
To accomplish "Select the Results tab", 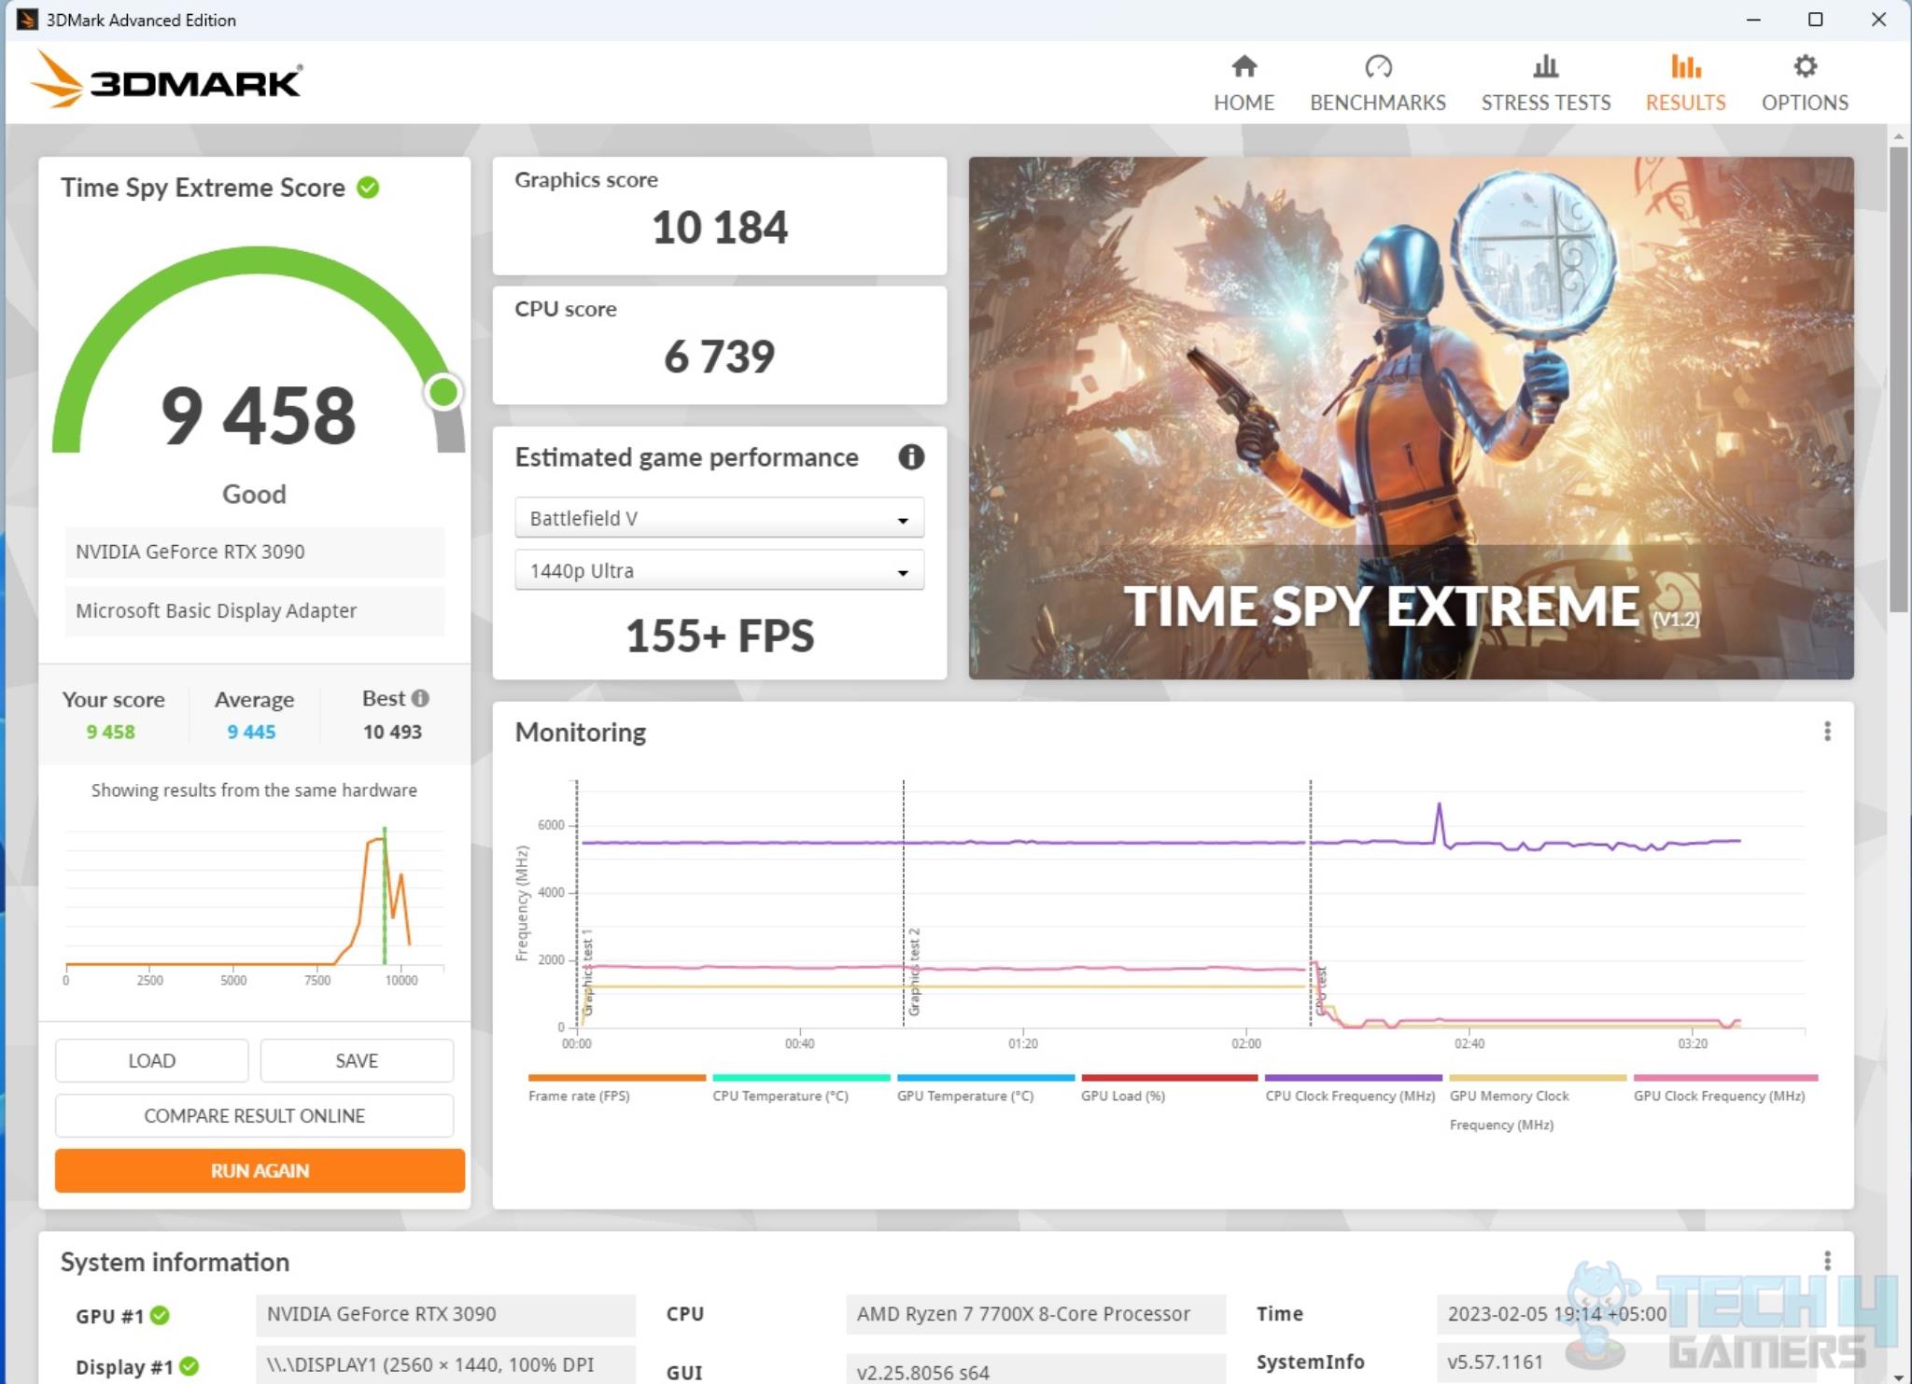I will coord(1685,82).
